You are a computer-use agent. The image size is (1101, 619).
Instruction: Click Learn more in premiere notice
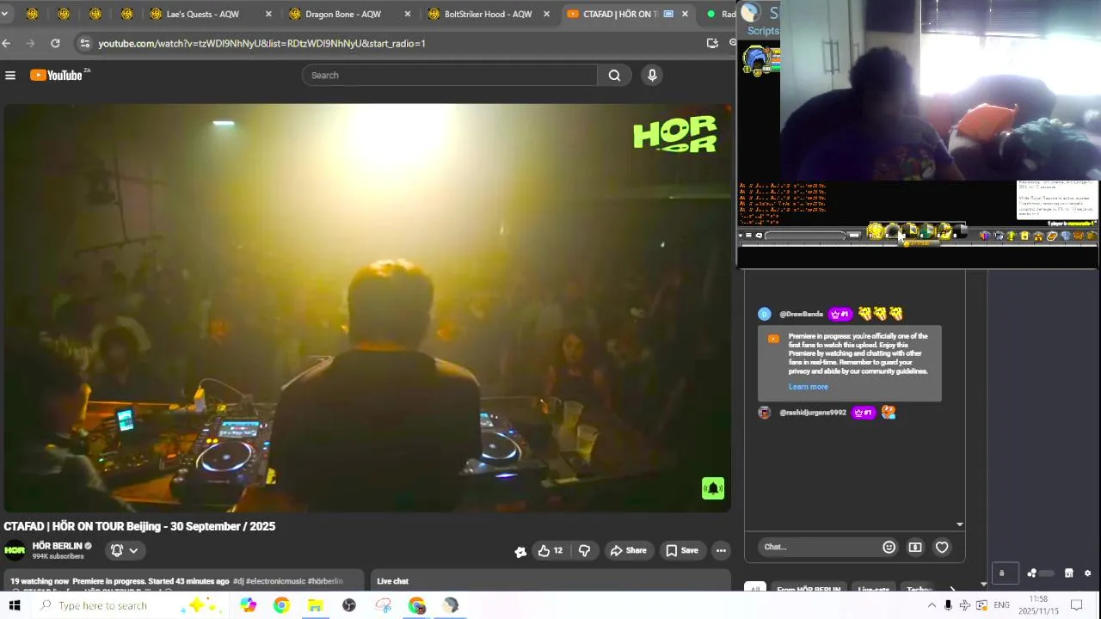pos(809,387)
